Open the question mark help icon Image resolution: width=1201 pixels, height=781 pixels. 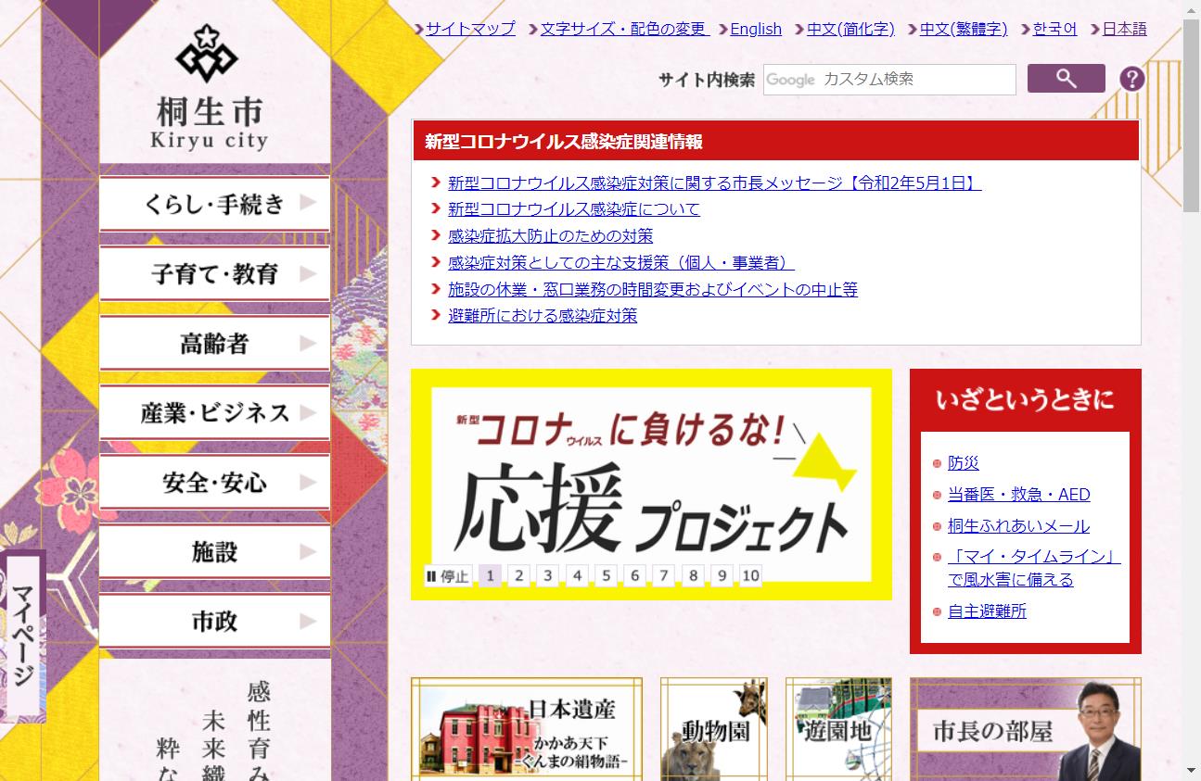1131,78
